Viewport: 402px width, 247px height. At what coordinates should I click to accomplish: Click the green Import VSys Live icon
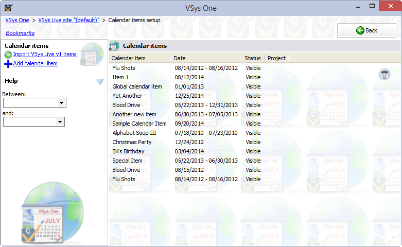click(x=8, y=55)
